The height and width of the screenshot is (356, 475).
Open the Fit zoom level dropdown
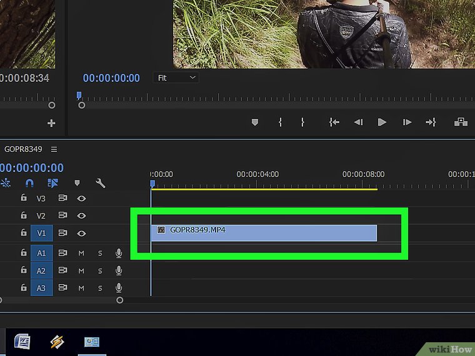(176, 78)
